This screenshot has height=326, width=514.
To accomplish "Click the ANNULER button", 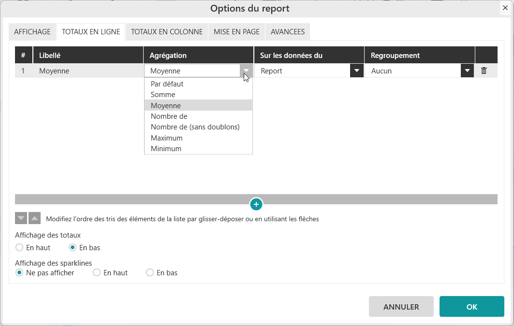I will point(401,307).
